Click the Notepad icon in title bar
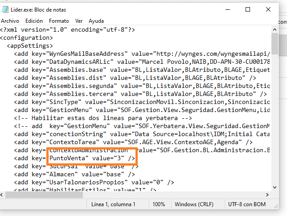The height and width of the screenshot is (216, 287). coord(5,8)
